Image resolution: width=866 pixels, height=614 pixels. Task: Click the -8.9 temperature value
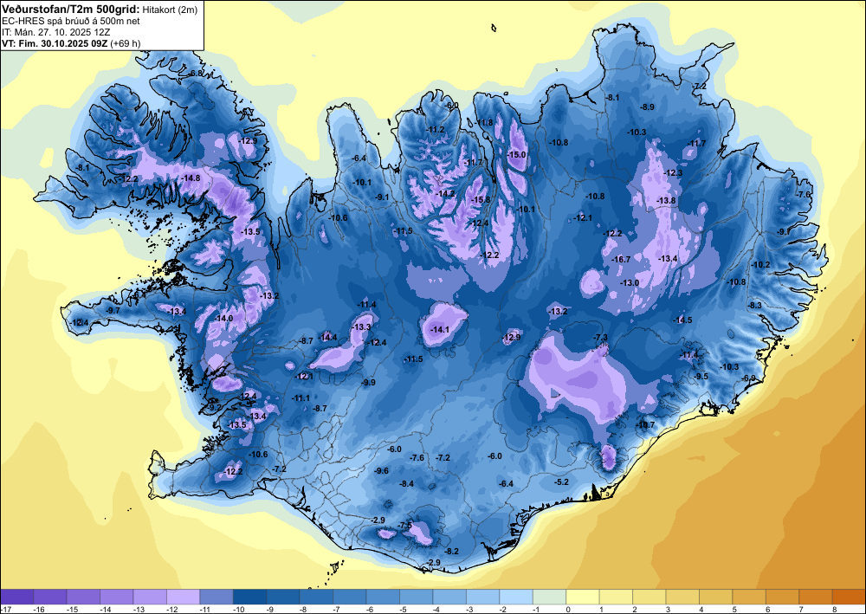[647, 107]
